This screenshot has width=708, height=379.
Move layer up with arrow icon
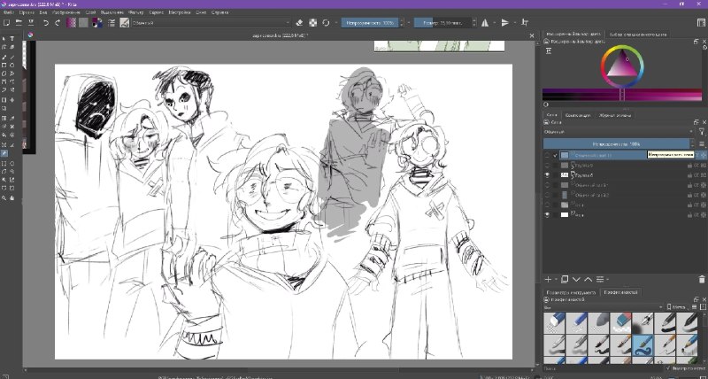[589, 280]
